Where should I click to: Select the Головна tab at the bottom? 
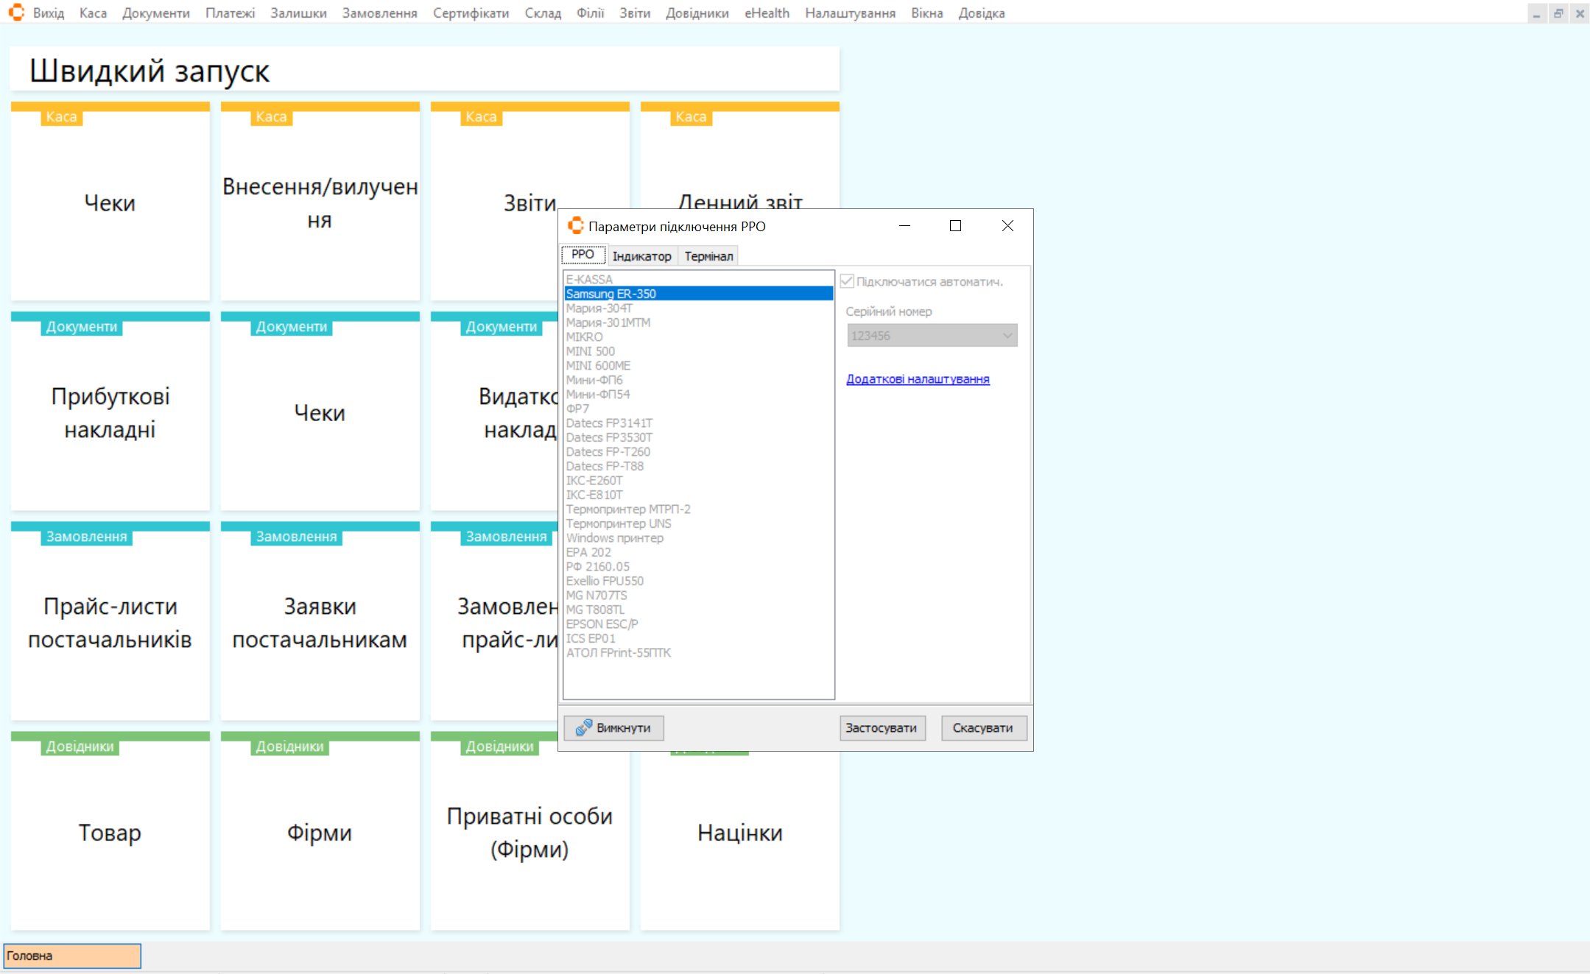71,956
